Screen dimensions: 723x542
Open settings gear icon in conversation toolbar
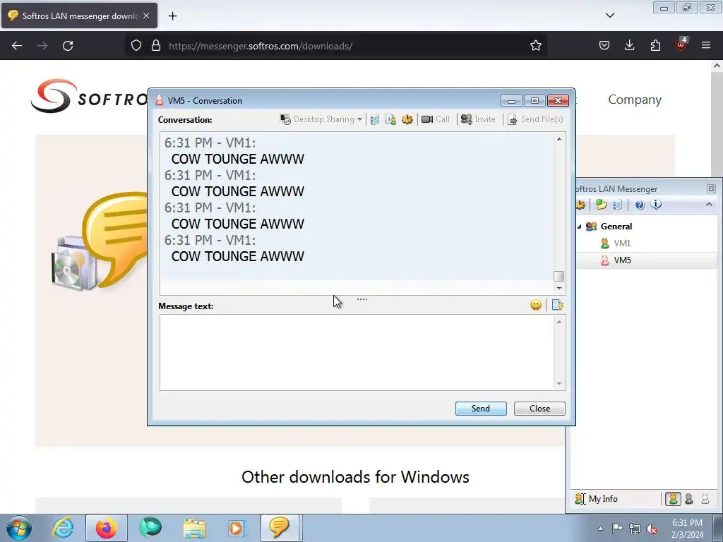407,119
